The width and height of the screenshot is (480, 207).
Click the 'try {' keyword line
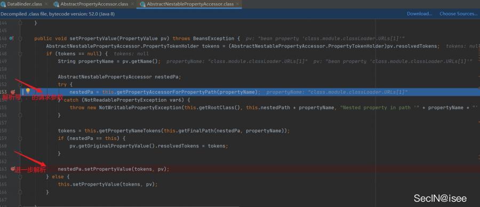[x=65, y=84]
